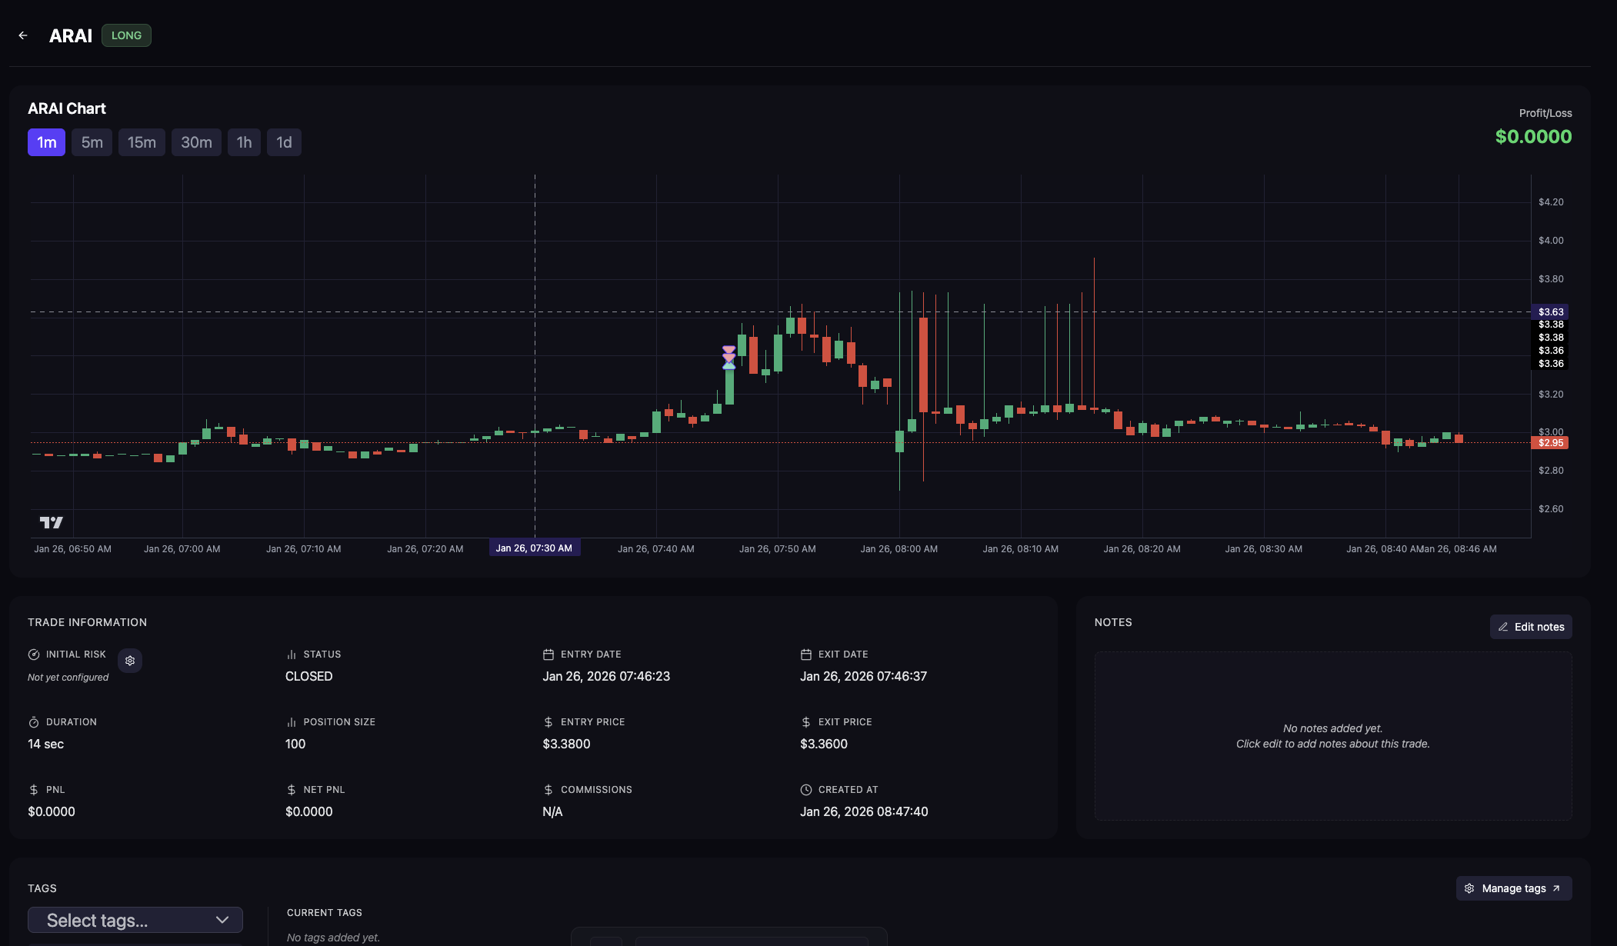The width and height of the screenshot is (1617, 946).
Task: Click the chevron on Select tags combo box
Action: [222, 920]
